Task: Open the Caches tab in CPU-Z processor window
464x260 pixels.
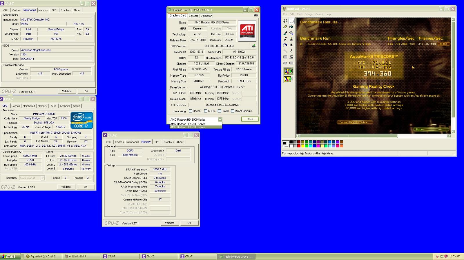Action: click(16, 106)
